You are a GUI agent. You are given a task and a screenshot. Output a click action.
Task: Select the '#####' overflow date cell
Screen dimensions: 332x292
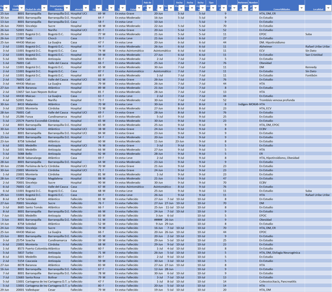[159, 220]
